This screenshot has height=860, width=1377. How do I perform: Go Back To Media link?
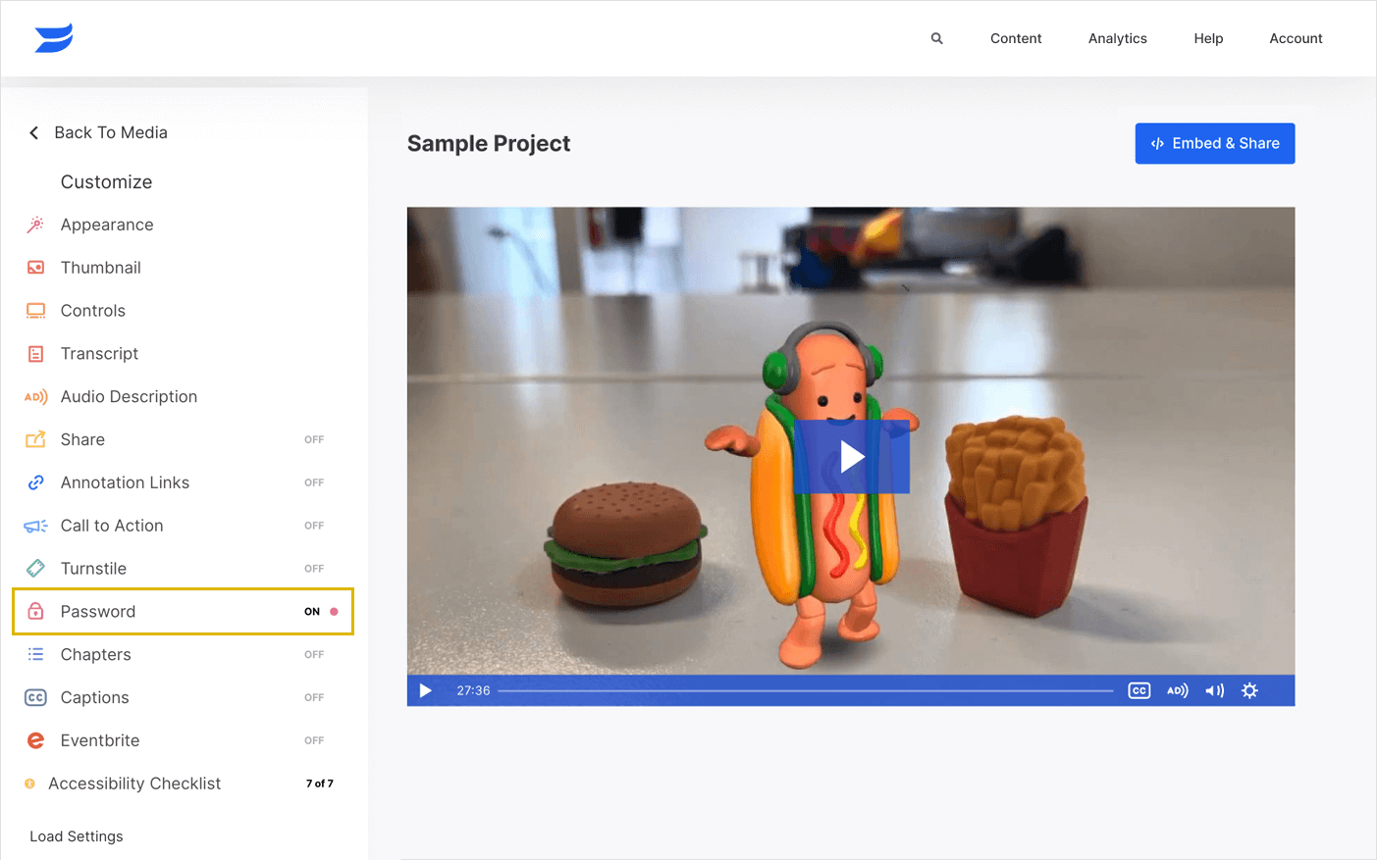(111, 132)
